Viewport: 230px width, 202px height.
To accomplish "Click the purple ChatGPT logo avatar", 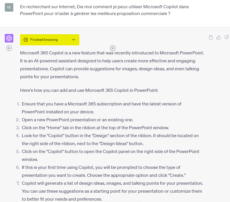I will click(x=9, y=38).
